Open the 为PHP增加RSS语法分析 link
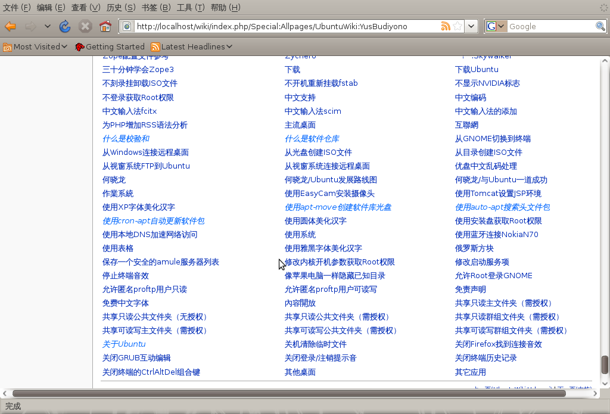 pos(145,125)
